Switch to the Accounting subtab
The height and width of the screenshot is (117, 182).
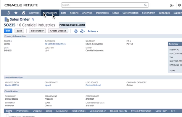(x=62, y=111)
